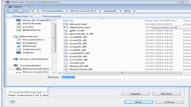This screenshot has width=191, height=107.
Task: Select Documentos library in sidebar
Action: (x=33, y=40)
